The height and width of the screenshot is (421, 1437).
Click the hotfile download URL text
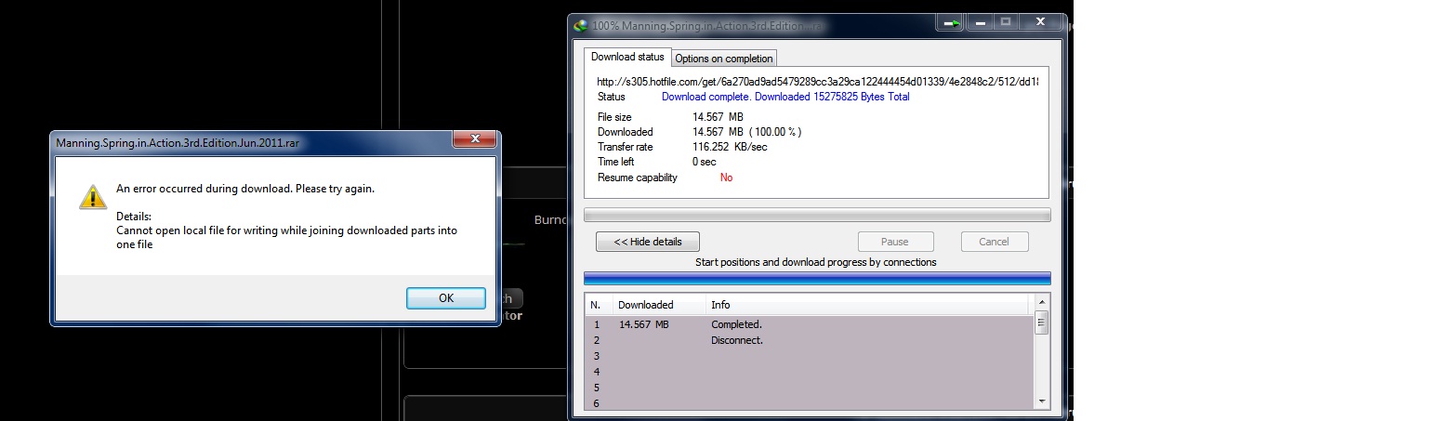coord(817,82)
